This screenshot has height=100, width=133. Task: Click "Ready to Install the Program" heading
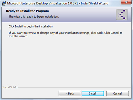click(27, 11)
